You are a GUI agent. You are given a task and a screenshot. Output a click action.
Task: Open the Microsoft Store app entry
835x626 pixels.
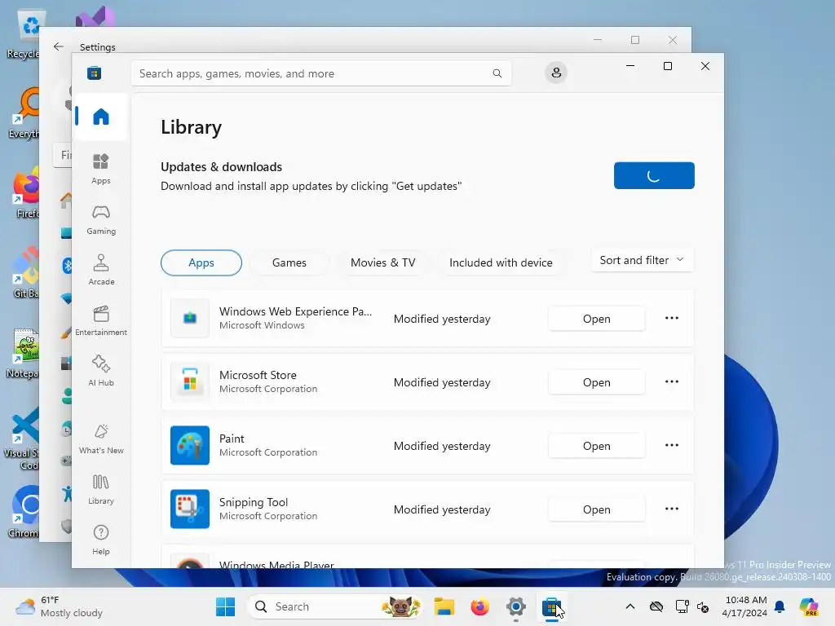click(596, 382)
